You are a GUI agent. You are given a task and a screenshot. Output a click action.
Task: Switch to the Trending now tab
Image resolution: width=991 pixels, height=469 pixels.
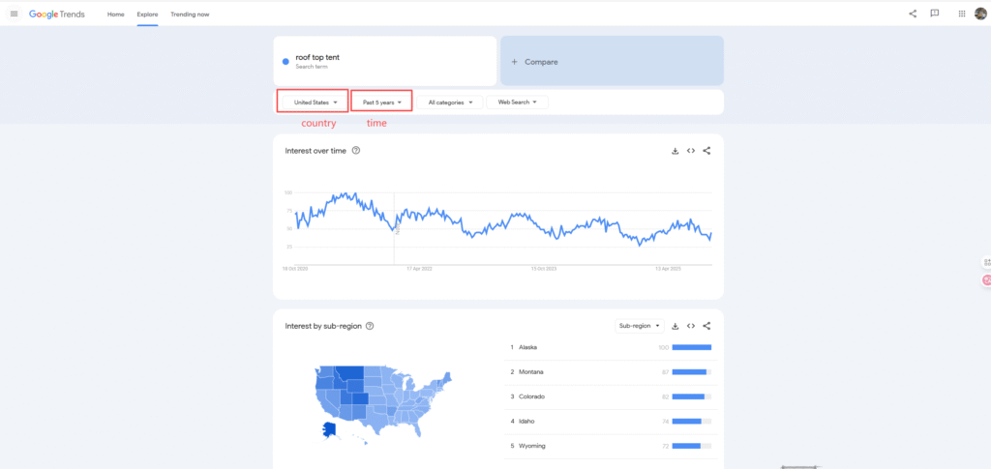pos(190,15)
